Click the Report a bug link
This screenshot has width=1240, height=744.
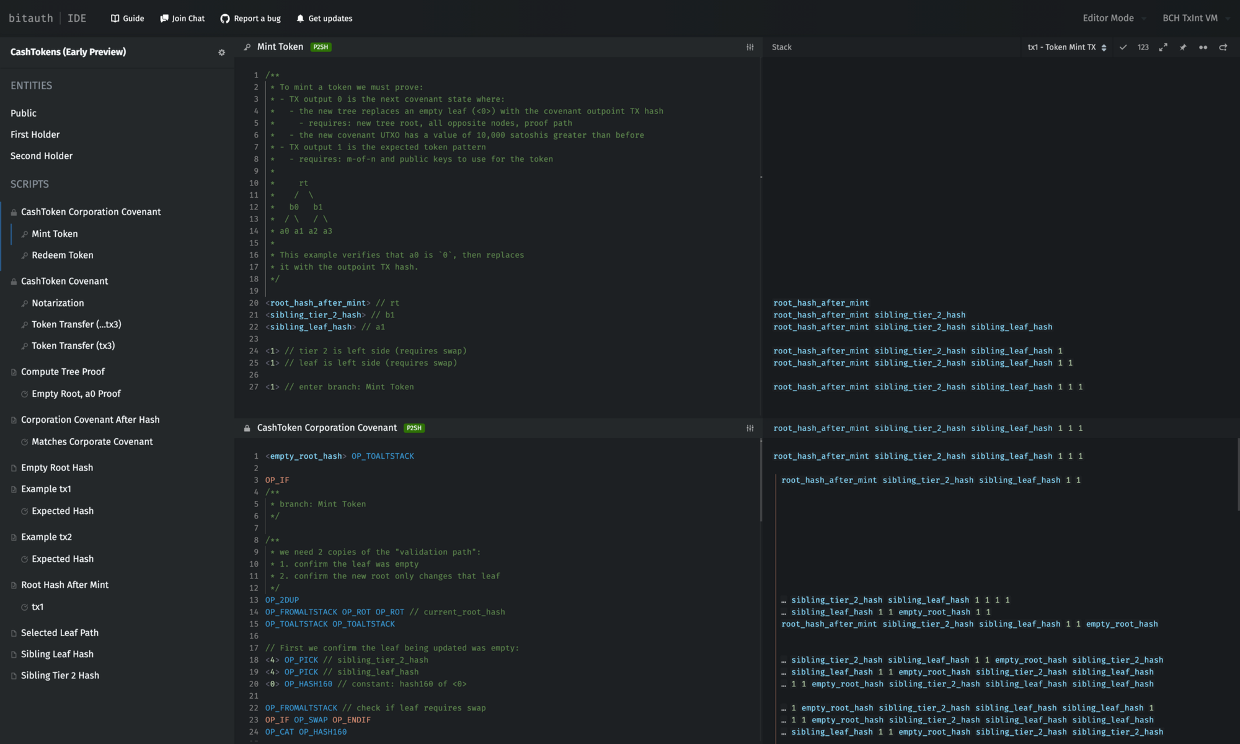[x=250, y=19]
